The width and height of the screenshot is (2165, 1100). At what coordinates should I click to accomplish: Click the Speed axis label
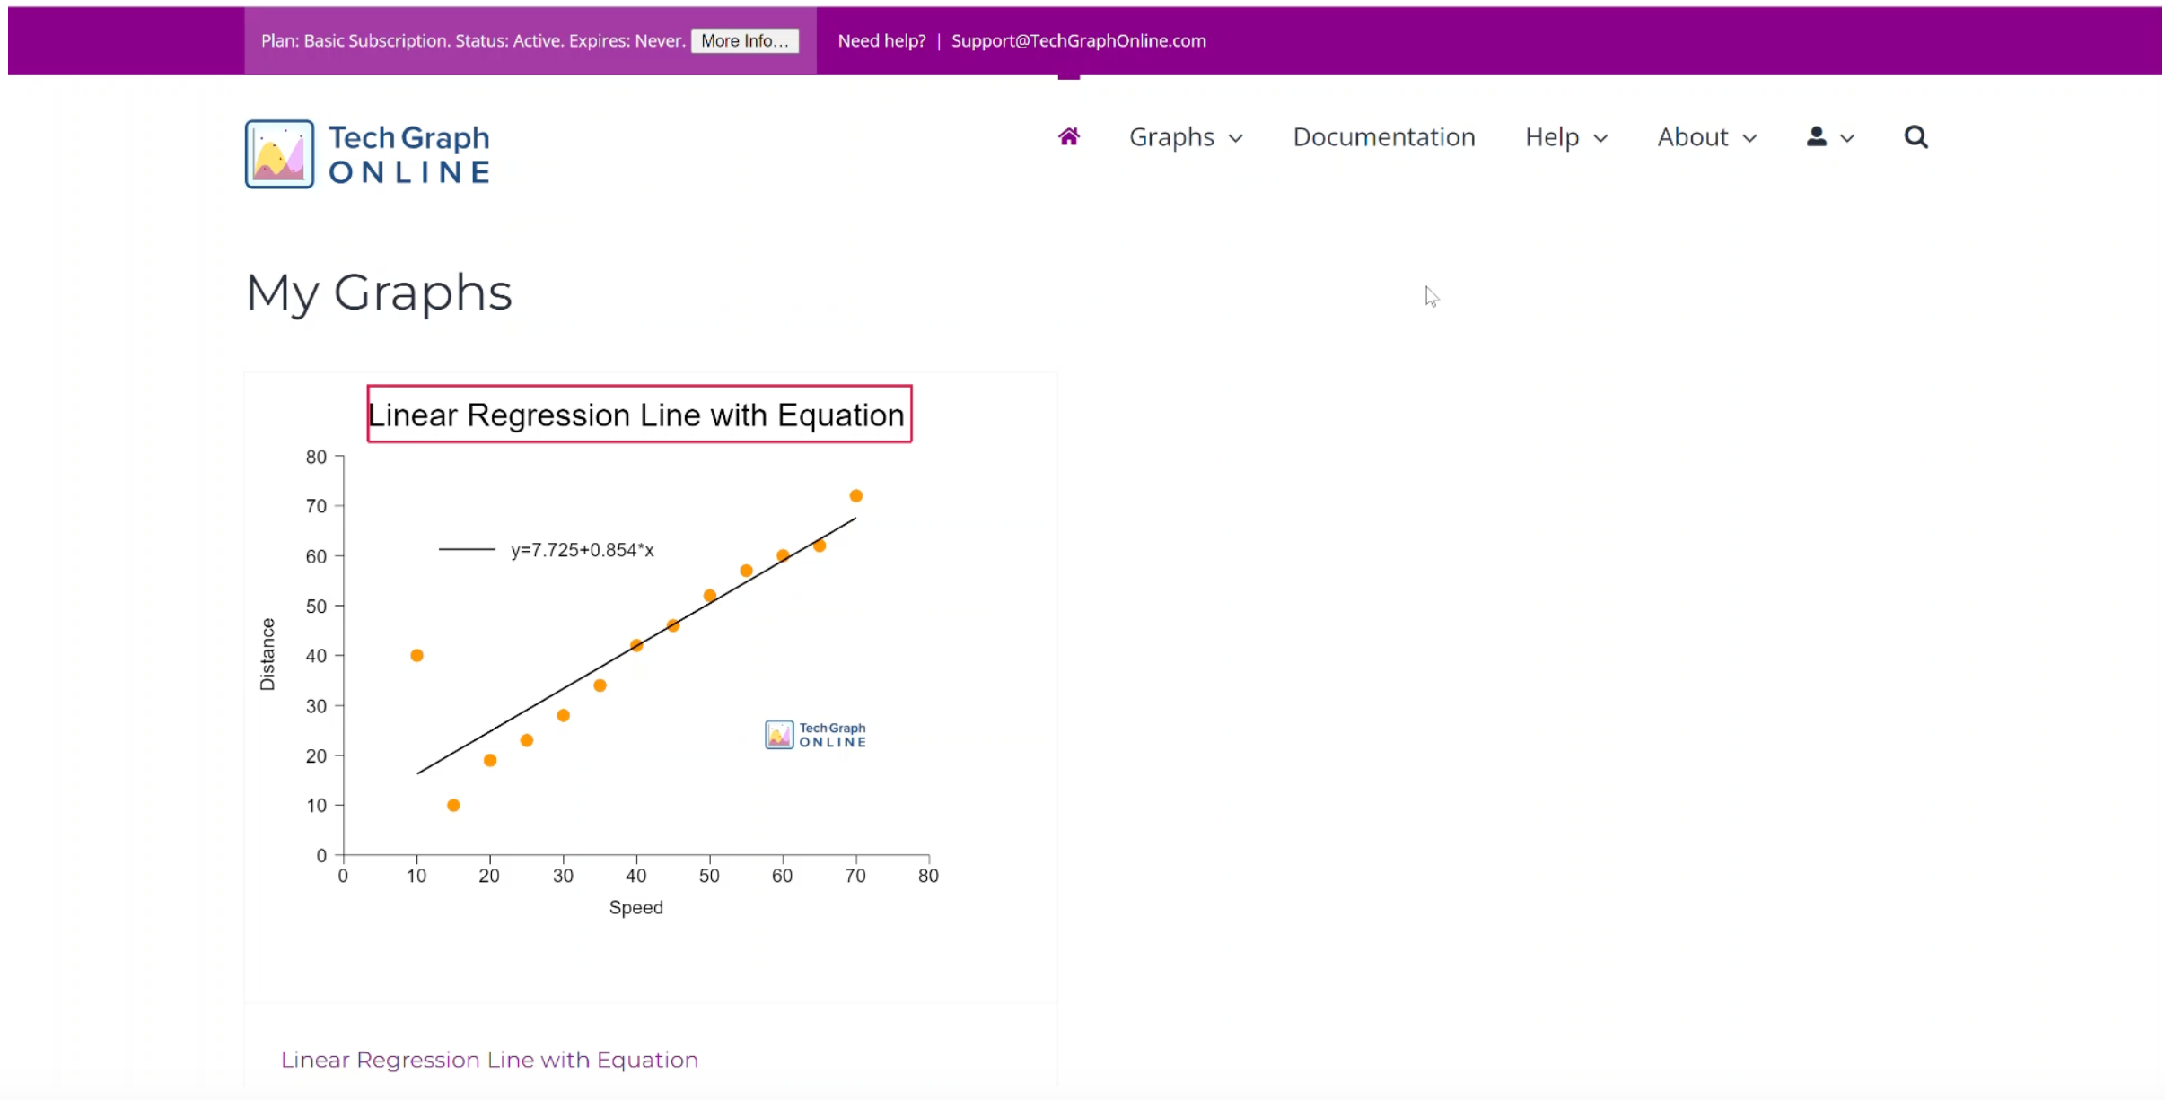(635, 907)
